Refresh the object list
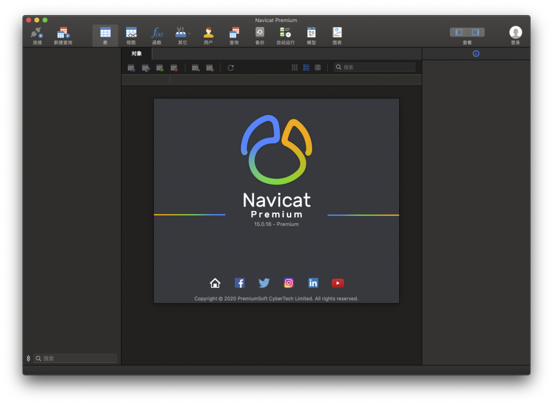Viewport: 553px width, 405px height. (231, 67)
